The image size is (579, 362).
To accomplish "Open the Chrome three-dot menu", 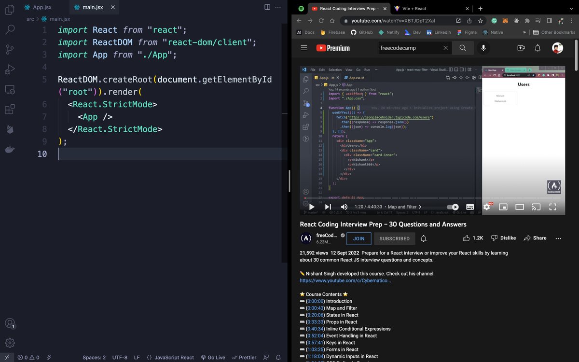I will pos(572,21).
